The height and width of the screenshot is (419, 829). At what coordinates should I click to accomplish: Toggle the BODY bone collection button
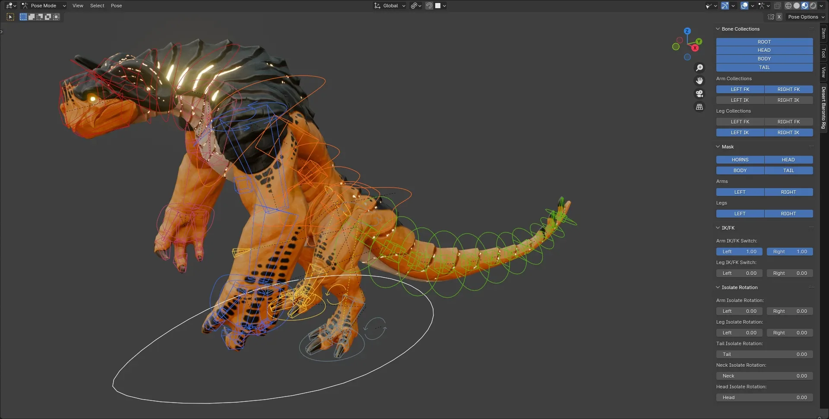click(x=764, y=59)
